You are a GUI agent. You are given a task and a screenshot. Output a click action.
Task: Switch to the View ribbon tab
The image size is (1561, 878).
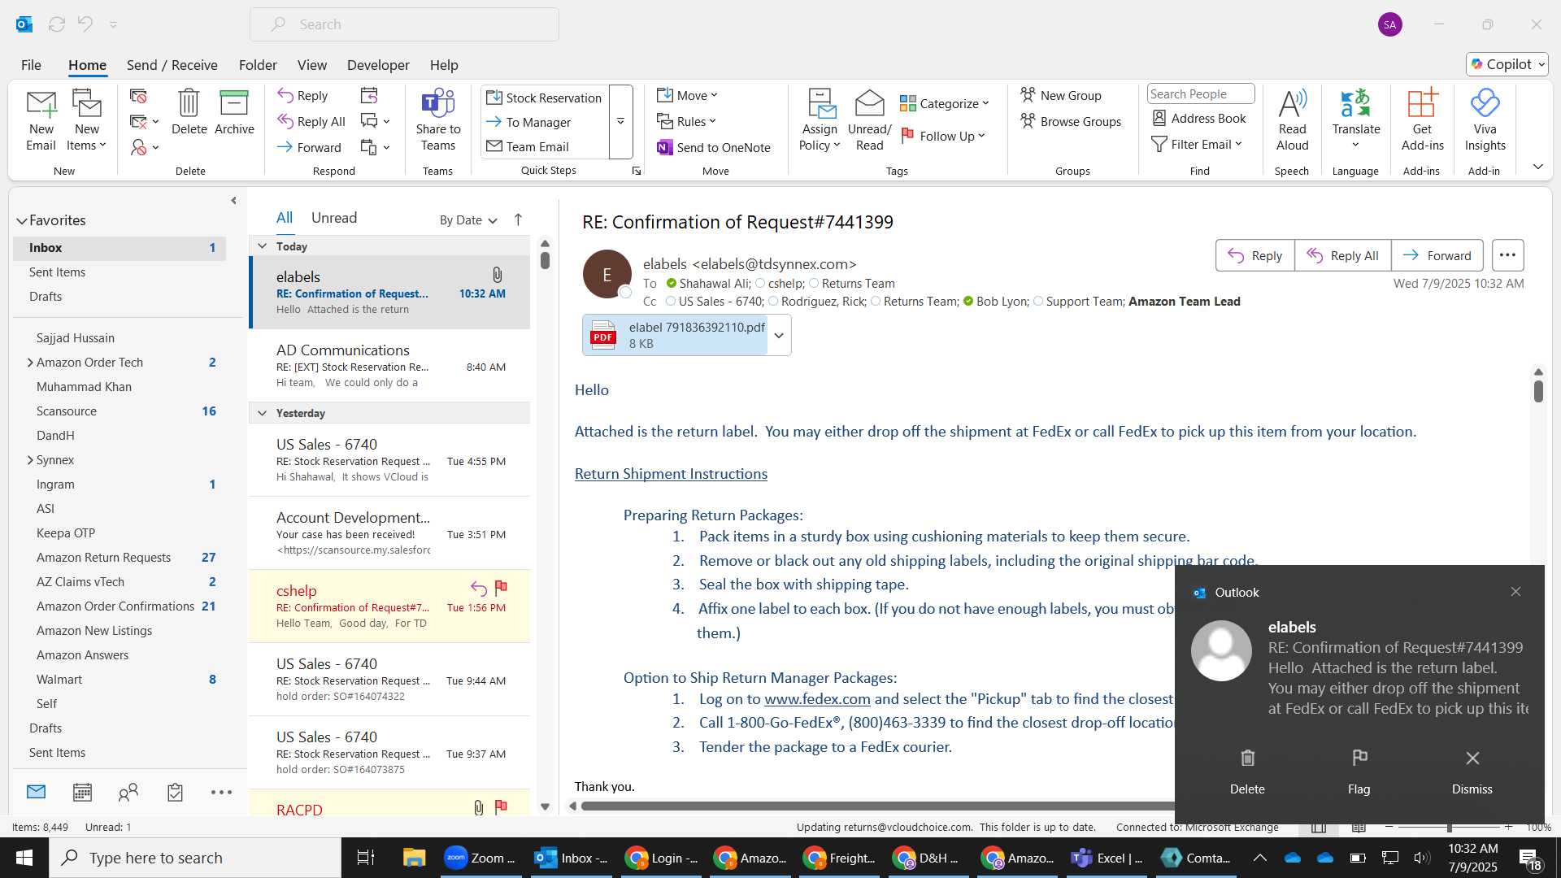point(312,65)
